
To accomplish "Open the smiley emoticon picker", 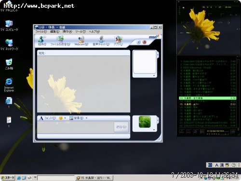I will (61, 118).
